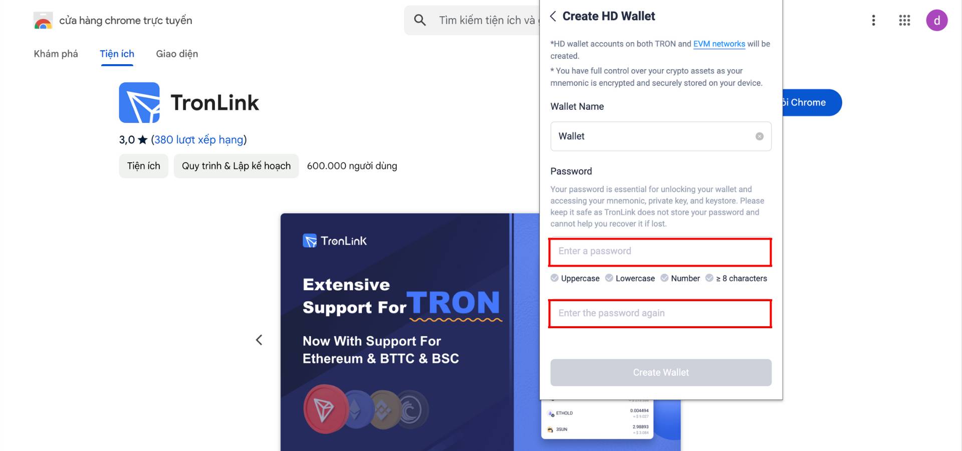Open the 380 lượt xếp hạng reviews link
This screenshot has width=962, height=451.
[199, 140]
